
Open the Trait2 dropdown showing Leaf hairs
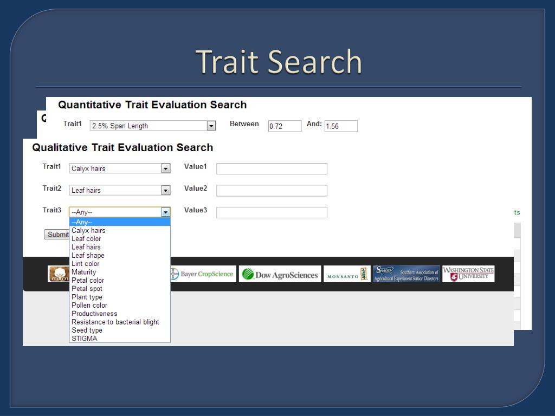point(120,190)
